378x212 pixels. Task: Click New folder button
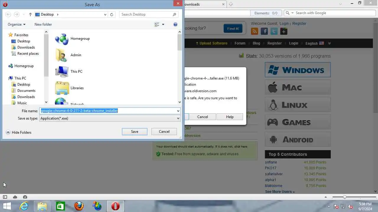point(43,24)
